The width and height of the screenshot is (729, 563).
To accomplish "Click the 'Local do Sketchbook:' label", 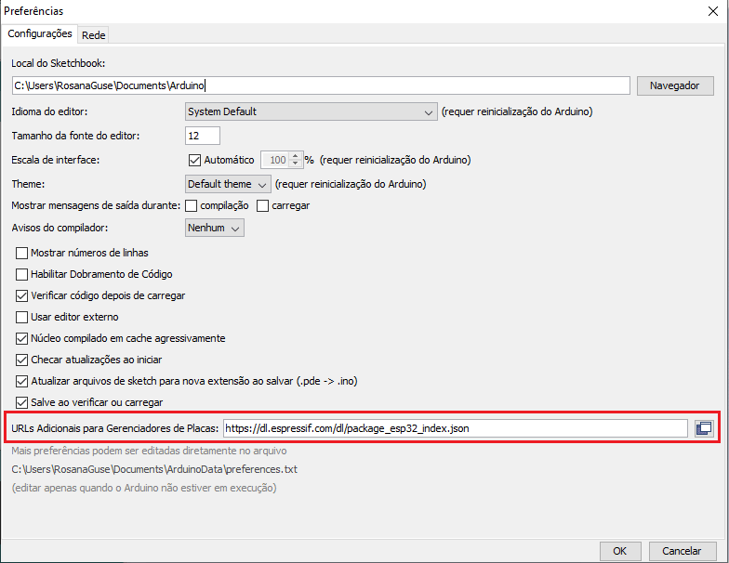I will pos(58,63).
